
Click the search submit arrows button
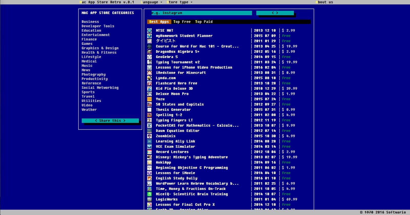[275, 13]
